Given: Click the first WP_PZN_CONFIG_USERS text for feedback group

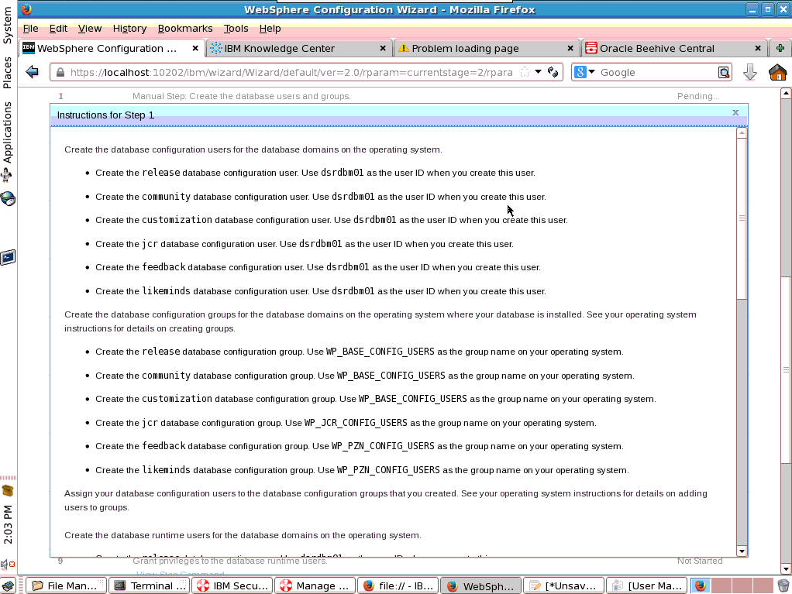Looking at the screenshot, I should (383, 446).
